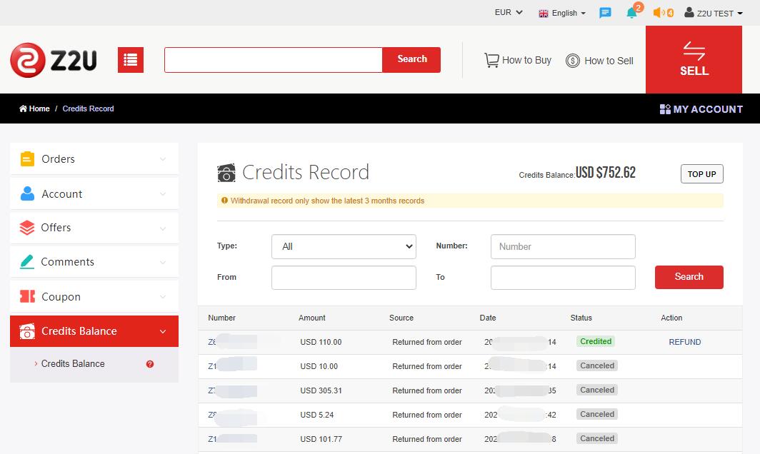Image resolution: width=760 pixels, height=454 pixels.
Task: Click the coin icon next to How to Sell
Action: pyautogui.click(x=572, y=61)
